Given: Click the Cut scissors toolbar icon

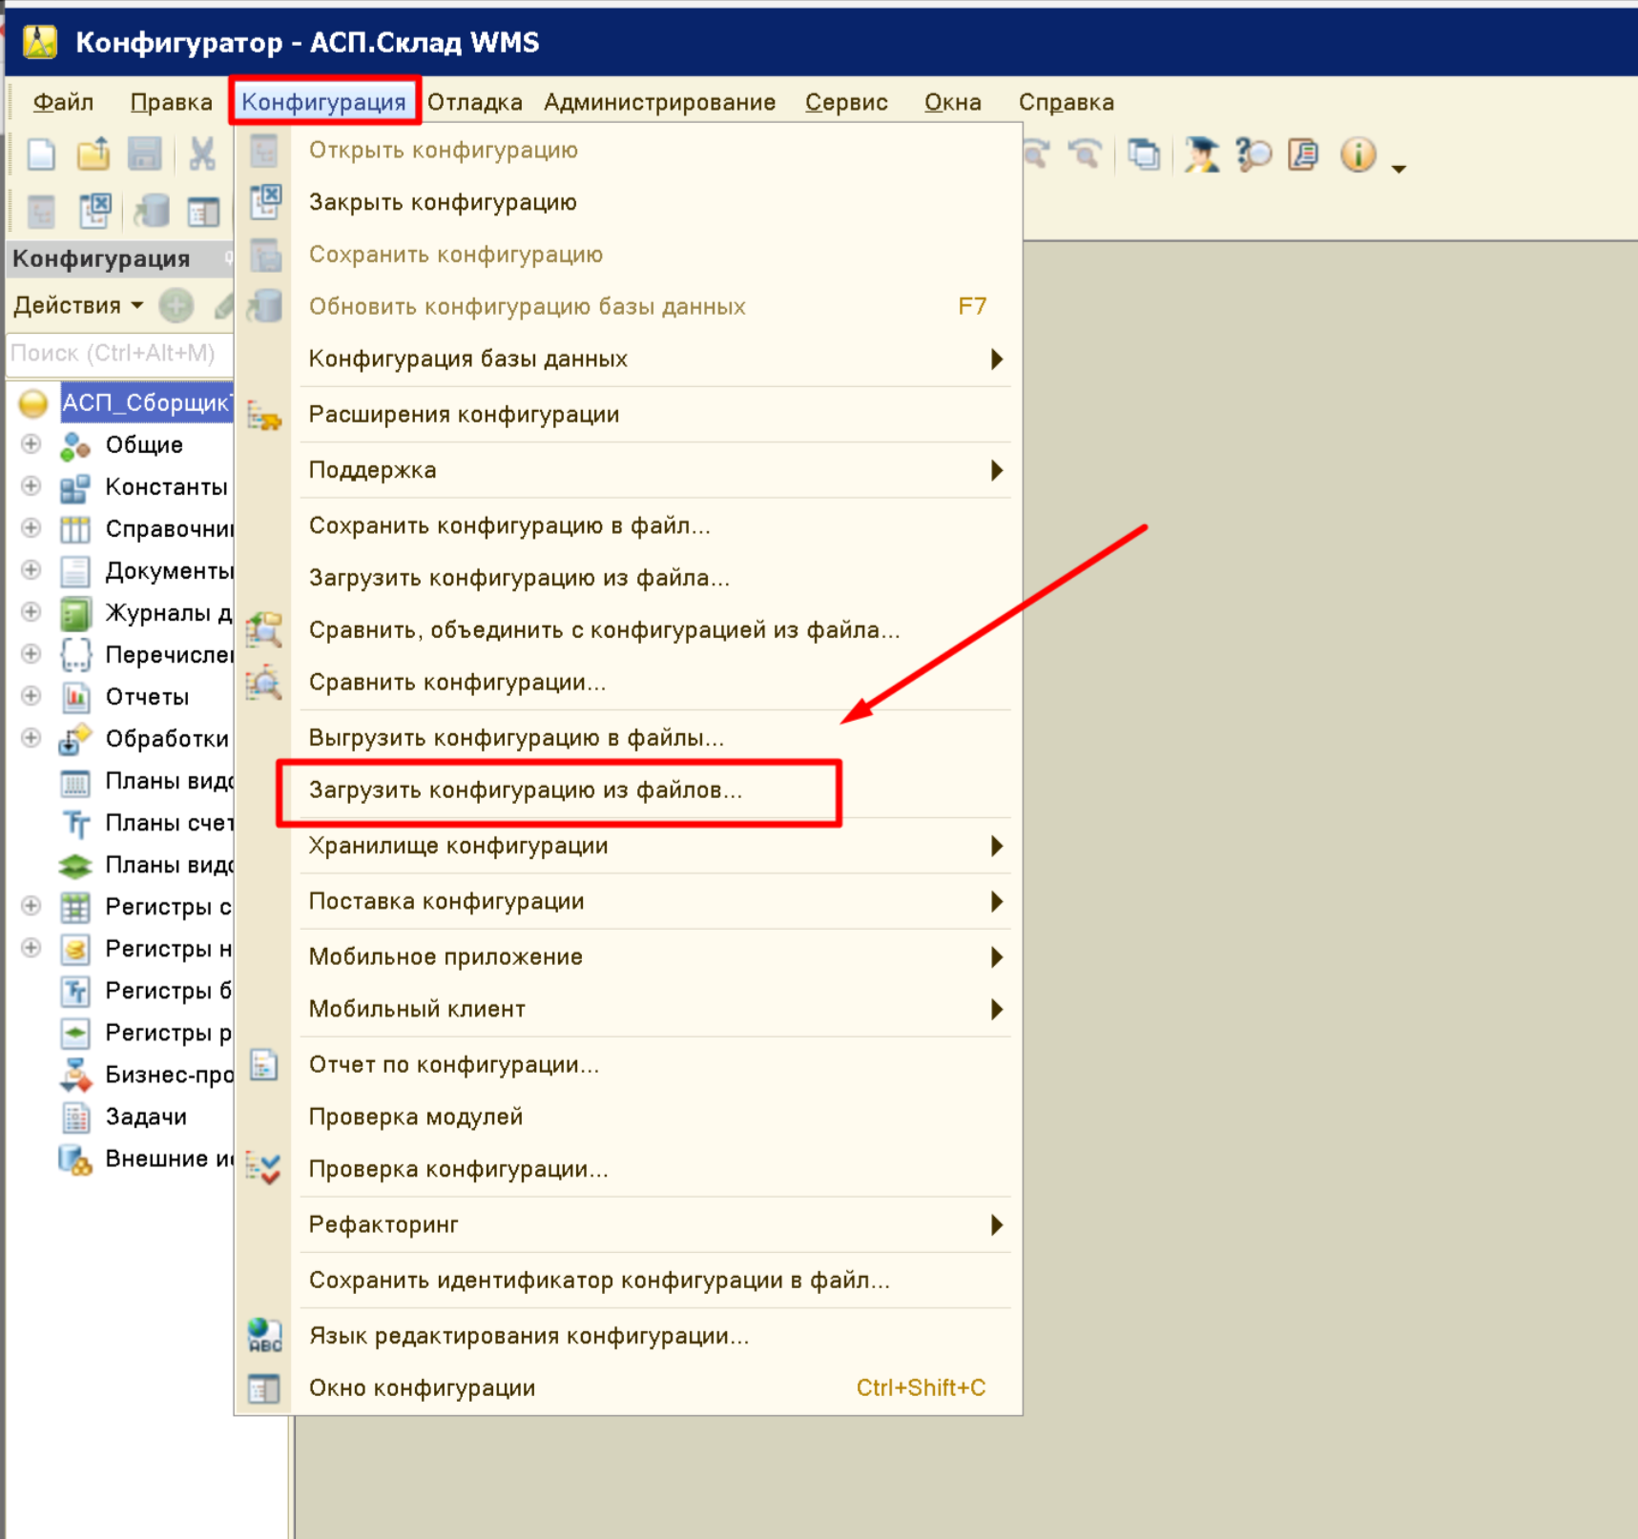Looking at the screenshot, I should [201, 154].
